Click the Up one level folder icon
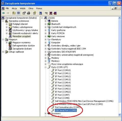This screenshot has height=121, width=122. (x=14, y=13)
